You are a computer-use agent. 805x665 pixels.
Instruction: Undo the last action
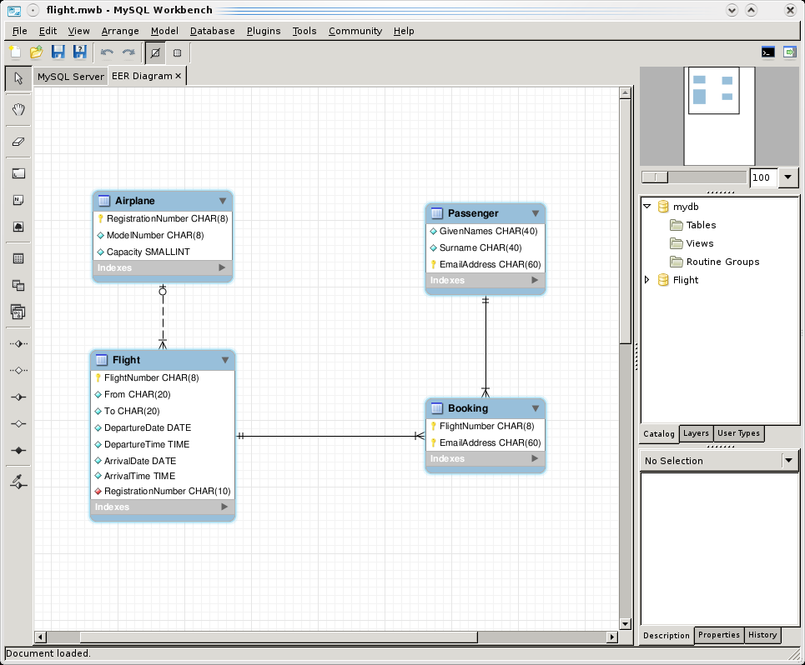[107, 52]
